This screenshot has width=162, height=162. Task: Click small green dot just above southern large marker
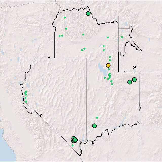click(97, 118)
